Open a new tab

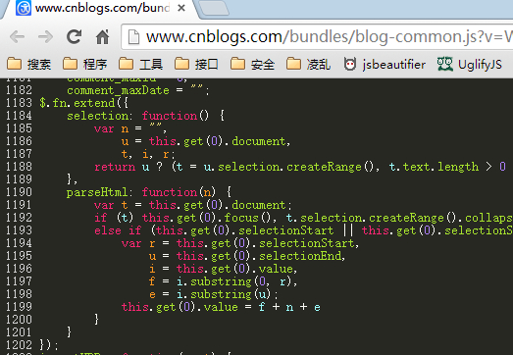(214, 8)
